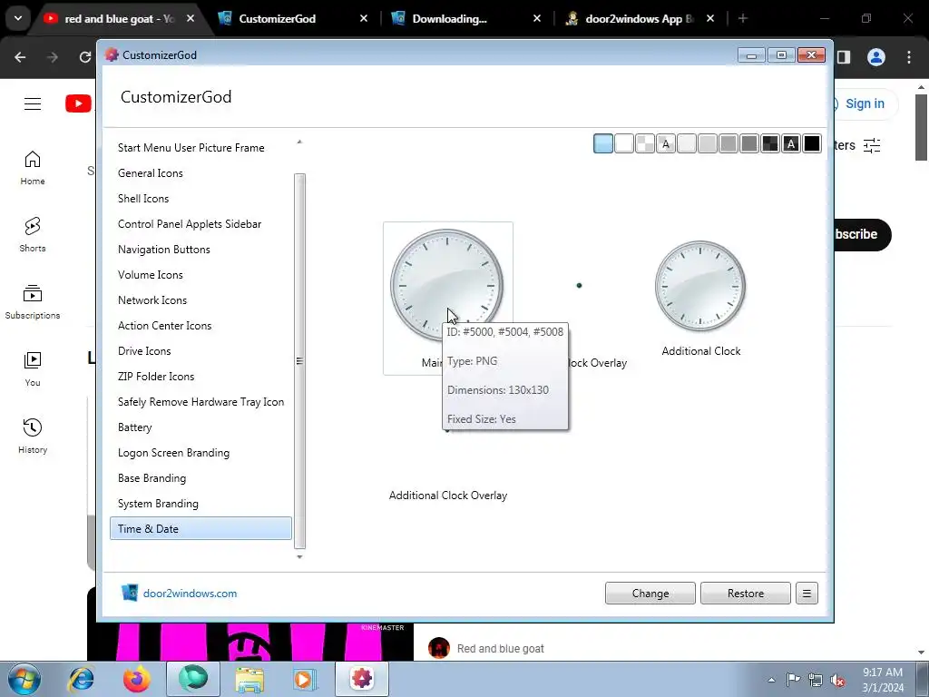
Task: Click the Restore button
Action: click(746, 594)
